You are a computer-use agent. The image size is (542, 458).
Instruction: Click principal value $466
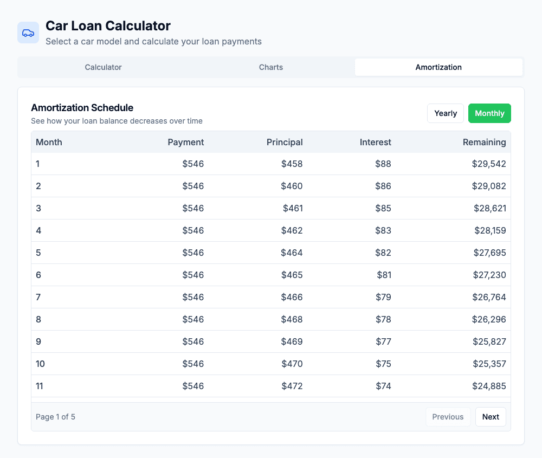(x=292, y=297)
